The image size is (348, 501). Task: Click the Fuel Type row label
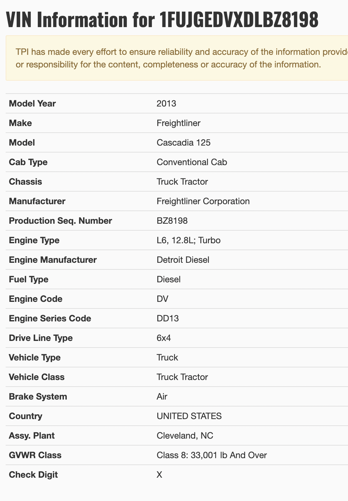pyautogui.click(x=29, y=279)
